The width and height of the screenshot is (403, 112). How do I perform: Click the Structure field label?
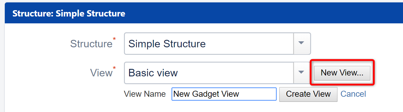(91, 44)
